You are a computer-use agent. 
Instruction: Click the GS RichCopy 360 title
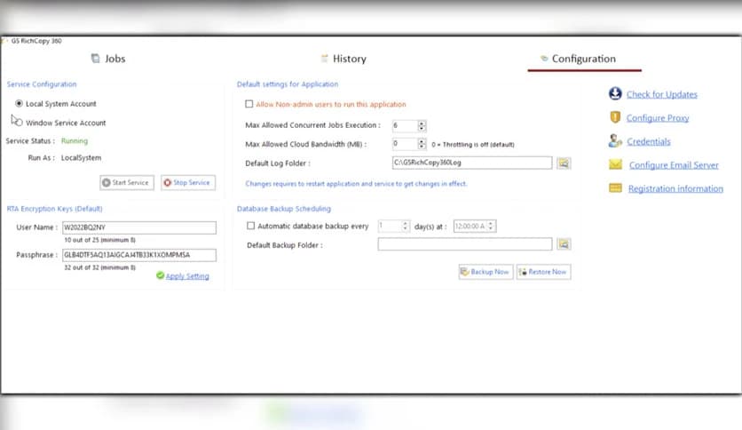(x=36, y=41)
